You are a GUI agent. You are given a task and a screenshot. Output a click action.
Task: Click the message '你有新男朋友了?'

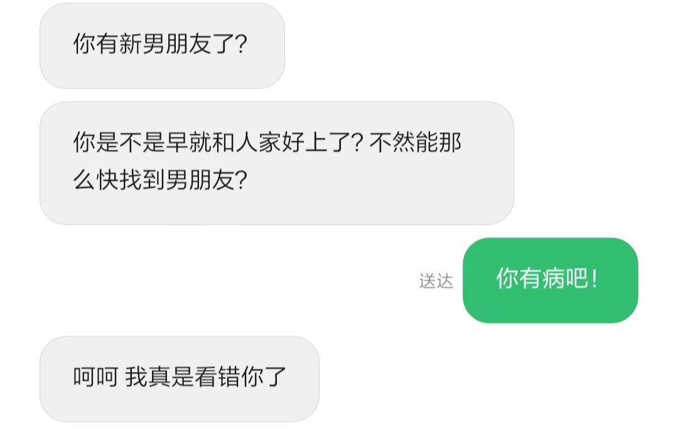pyautogui.click(x=162, y=45)
